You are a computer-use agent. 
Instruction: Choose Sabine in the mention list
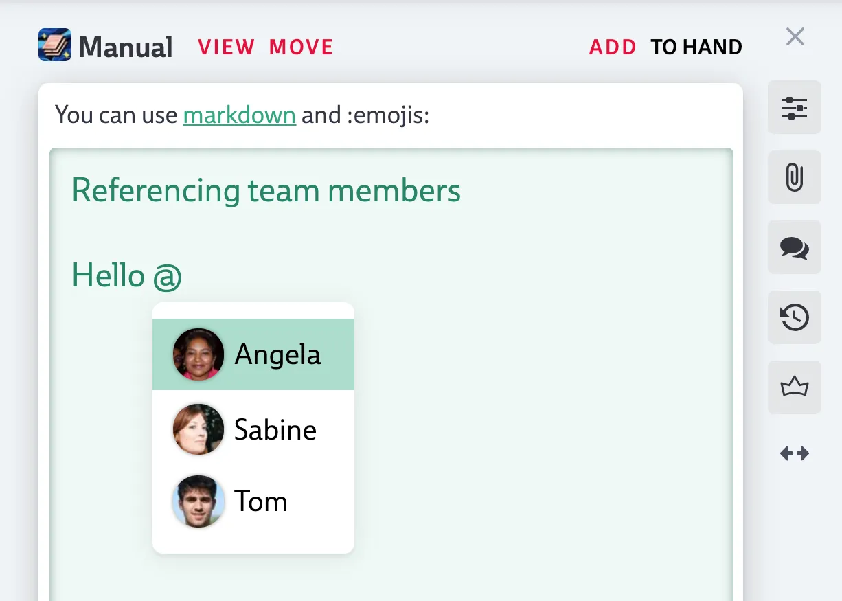pos(275,430)
